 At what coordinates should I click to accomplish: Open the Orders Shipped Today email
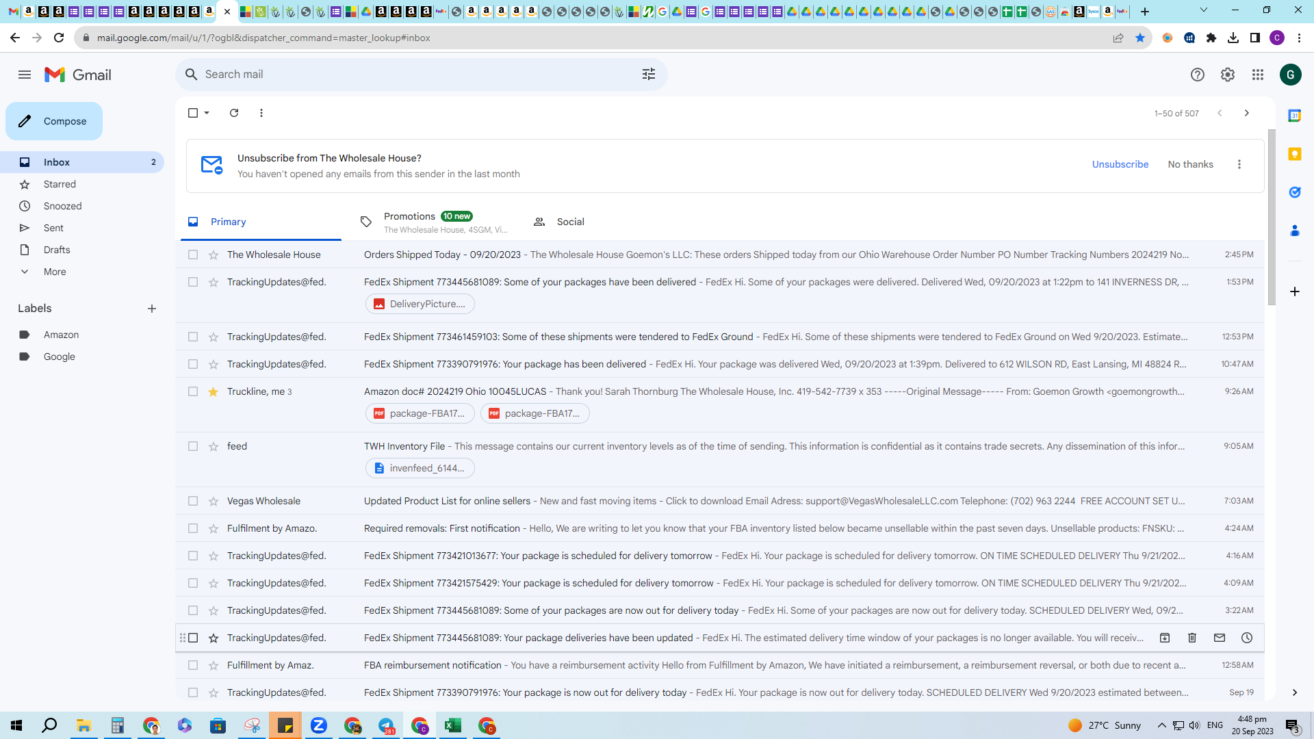click(x=720, y=255)
